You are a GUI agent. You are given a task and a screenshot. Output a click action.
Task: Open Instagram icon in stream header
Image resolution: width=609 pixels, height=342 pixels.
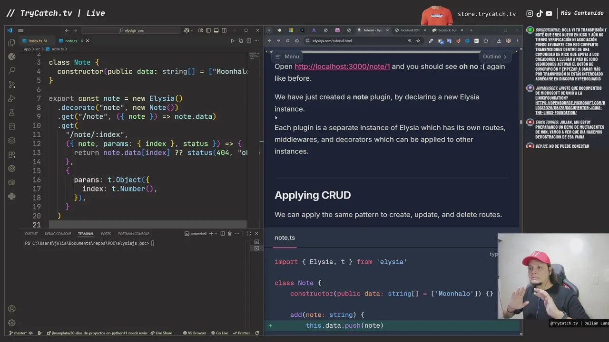(x=530, y=13)
